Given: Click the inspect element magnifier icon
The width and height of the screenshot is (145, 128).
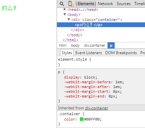Looking at the screenshot, I should [x=62, y=4].
